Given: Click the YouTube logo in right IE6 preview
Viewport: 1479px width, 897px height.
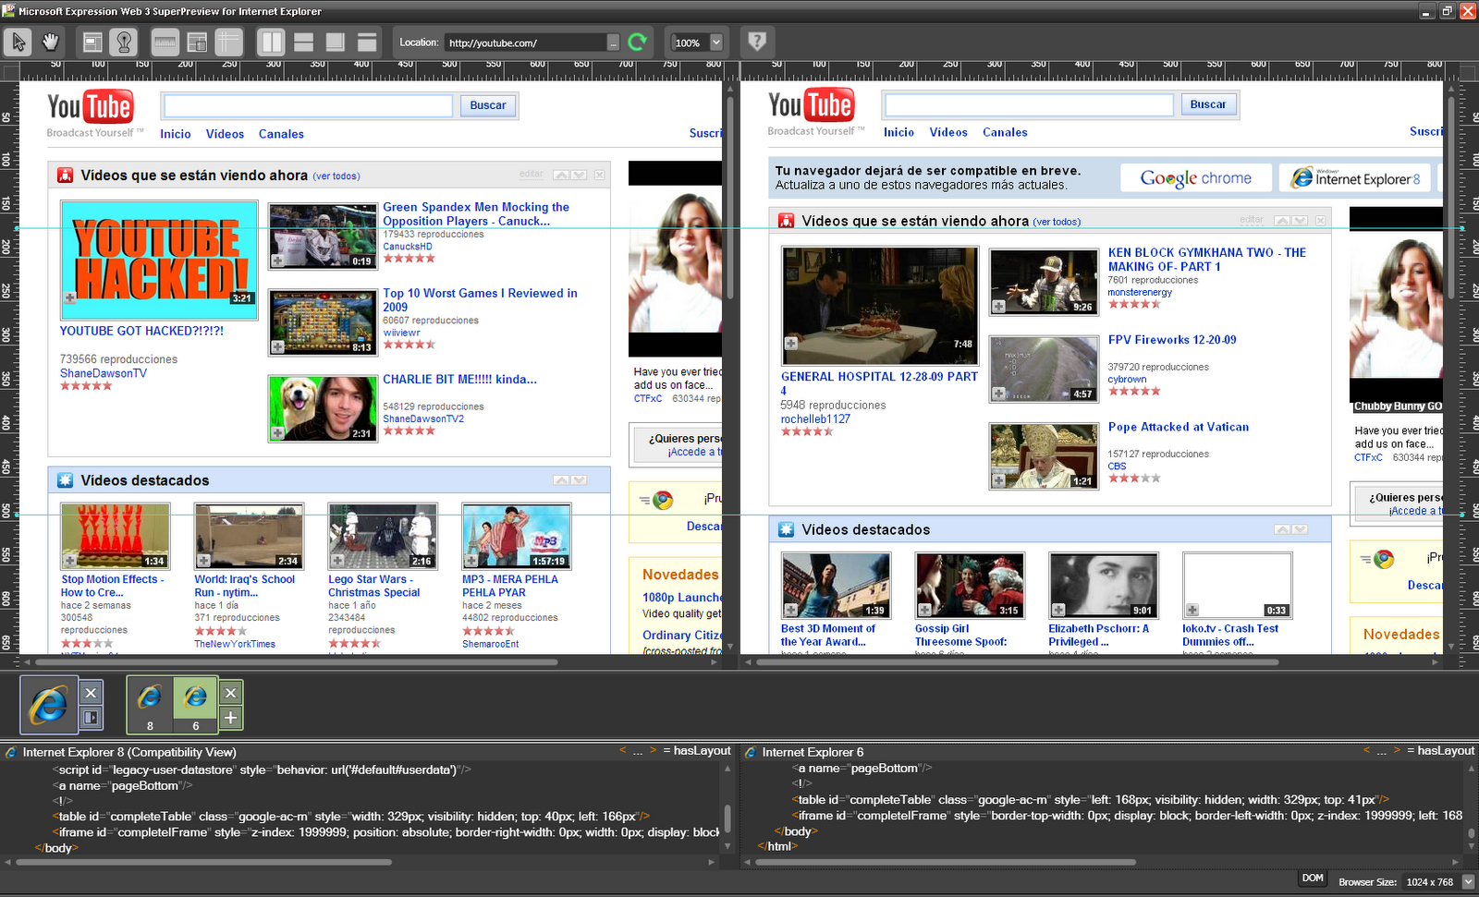Looking at the screenshot, I should [811, 105].
